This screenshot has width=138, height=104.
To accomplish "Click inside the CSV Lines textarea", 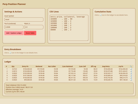I will coord(69,28).
